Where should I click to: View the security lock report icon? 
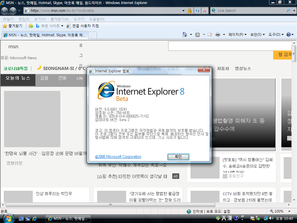tap(189, 11)
